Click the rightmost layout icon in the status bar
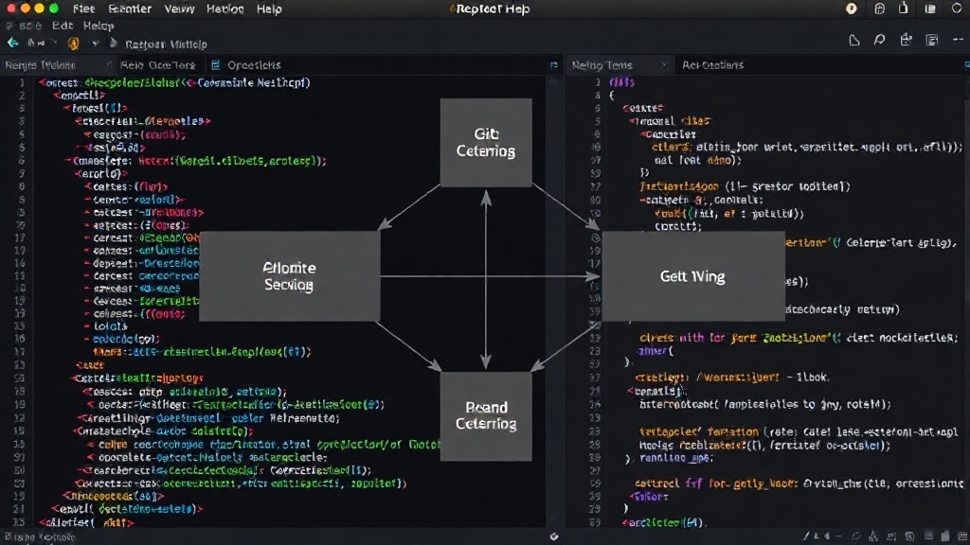Screen dimensions: 970x545 (x=962, y=536)
